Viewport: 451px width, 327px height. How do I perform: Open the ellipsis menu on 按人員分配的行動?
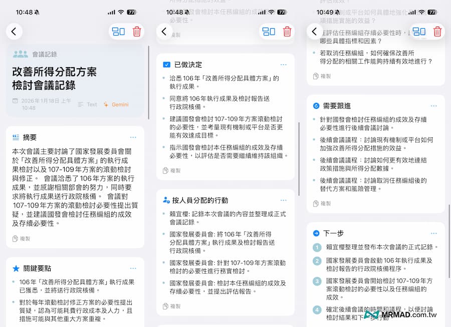[284, 200]
